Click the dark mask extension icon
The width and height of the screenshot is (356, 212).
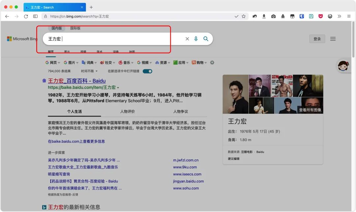(x=292, y=16)
